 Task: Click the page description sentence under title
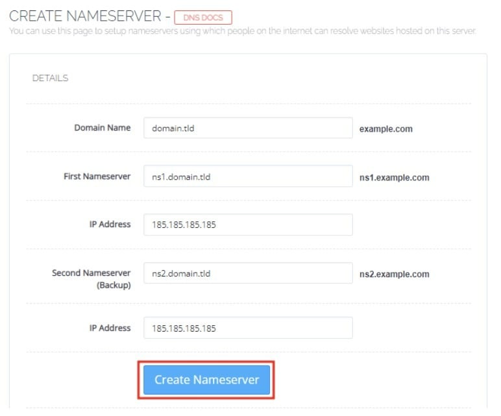pos(242,31)
